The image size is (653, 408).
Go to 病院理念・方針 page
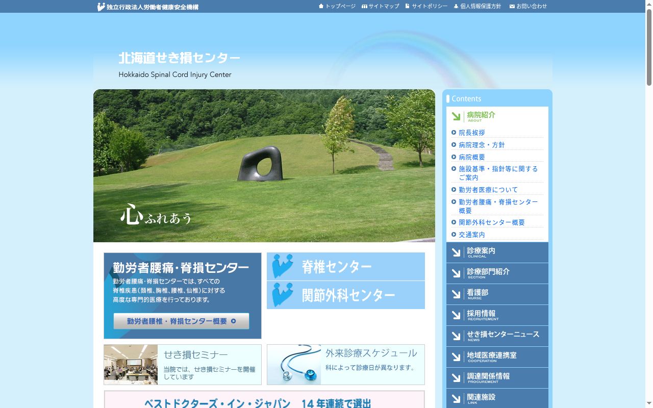tap(482, 145)
